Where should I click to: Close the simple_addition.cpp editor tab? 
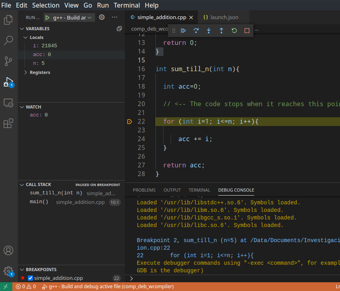(191, 17)
